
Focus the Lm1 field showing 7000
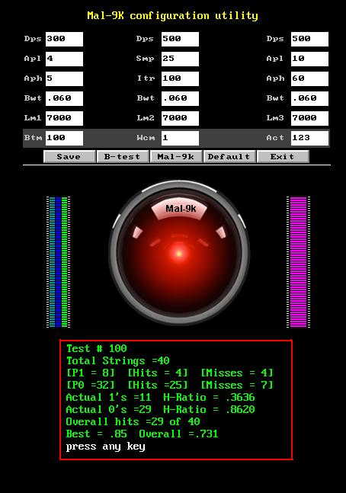pyautogui.click(x=64, y=118)
